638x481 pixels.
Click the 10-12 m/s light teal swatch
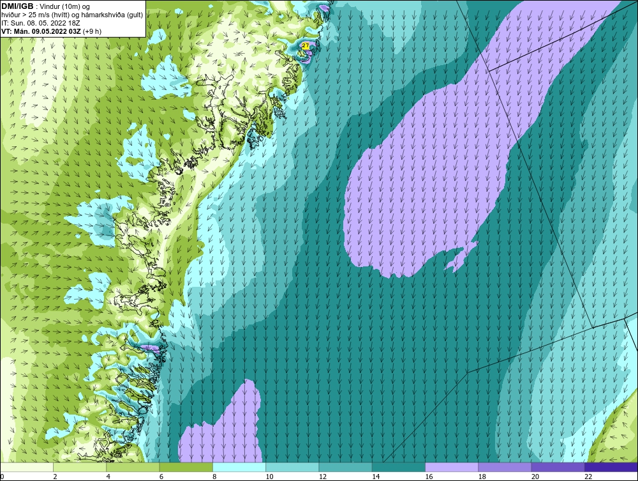pos(292,467)
